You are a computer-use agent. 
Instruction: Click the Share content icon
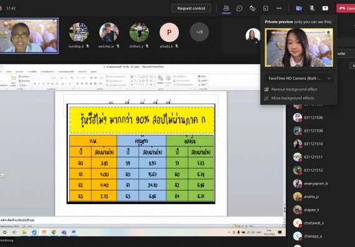pos(325,8)
